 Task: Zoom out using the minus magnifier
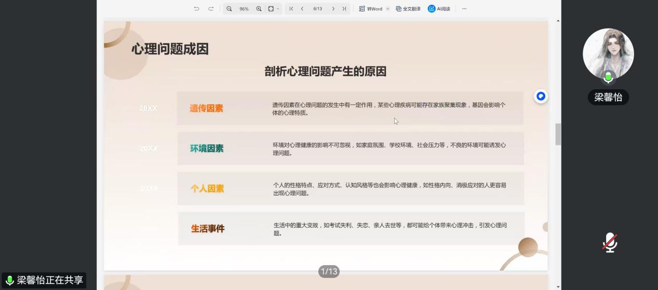pos(229,9)
